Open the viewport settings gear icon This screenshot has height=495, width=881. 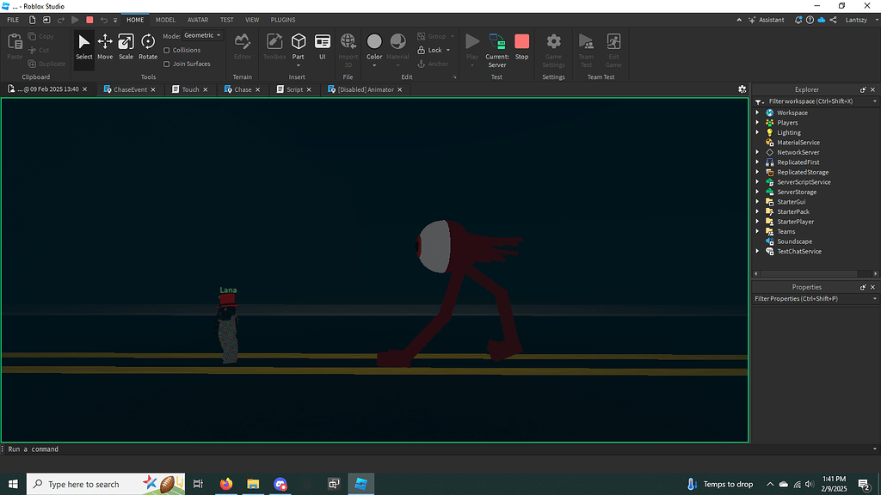742,89
